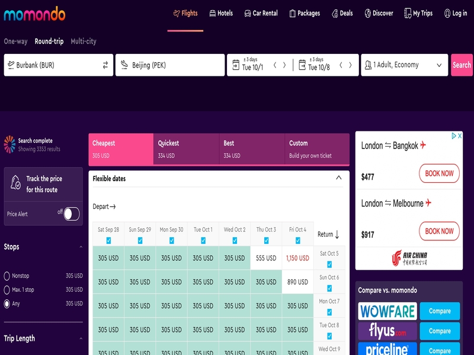474x355 pixels.
Task: Compare prices with WOWFARE
Action: pyautogui.click(x=440, y=311)
